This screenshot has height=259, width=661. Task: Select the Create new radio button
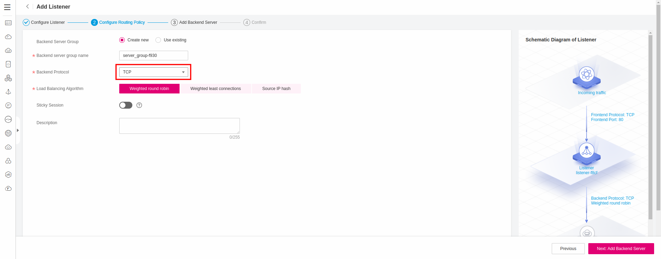[122, 40]
